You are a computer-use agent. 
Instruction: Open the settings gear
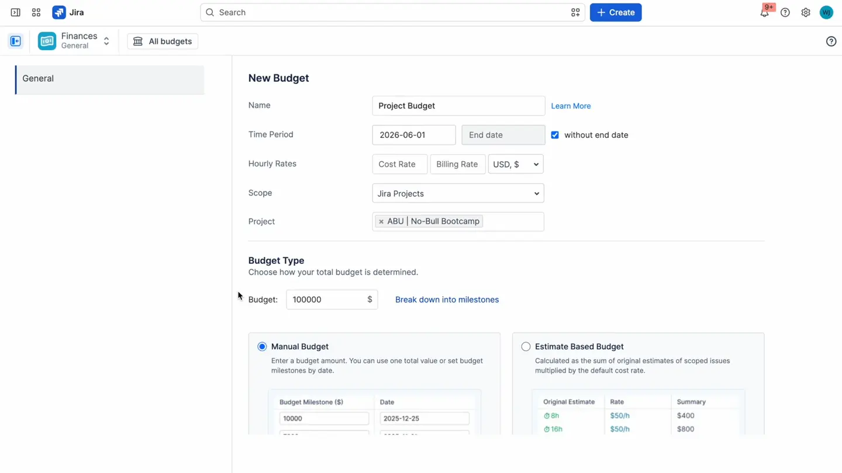pyautogui.click(x=806, y=12)
